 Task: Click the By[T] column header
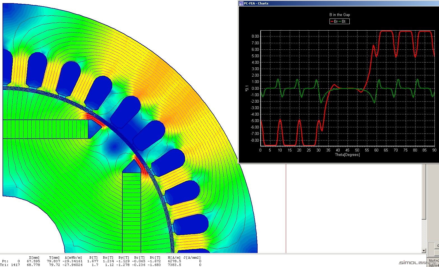point(124,257)
